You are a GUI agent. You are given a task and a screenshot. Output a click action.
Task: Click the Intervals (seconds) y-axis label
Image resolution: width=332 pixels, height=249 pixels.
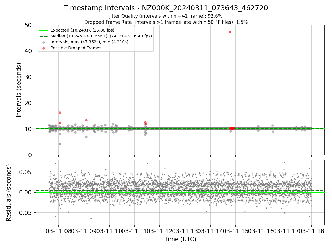click(x=19, y=90)
